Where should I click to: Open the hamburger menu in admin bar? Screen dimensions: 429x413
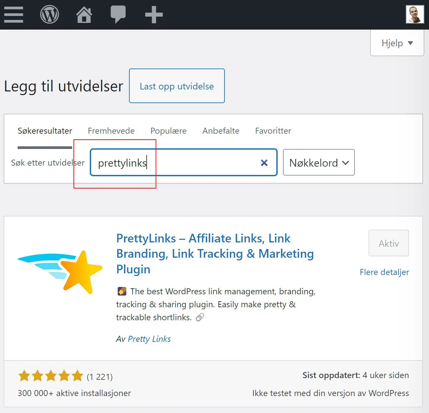[14, 15]
